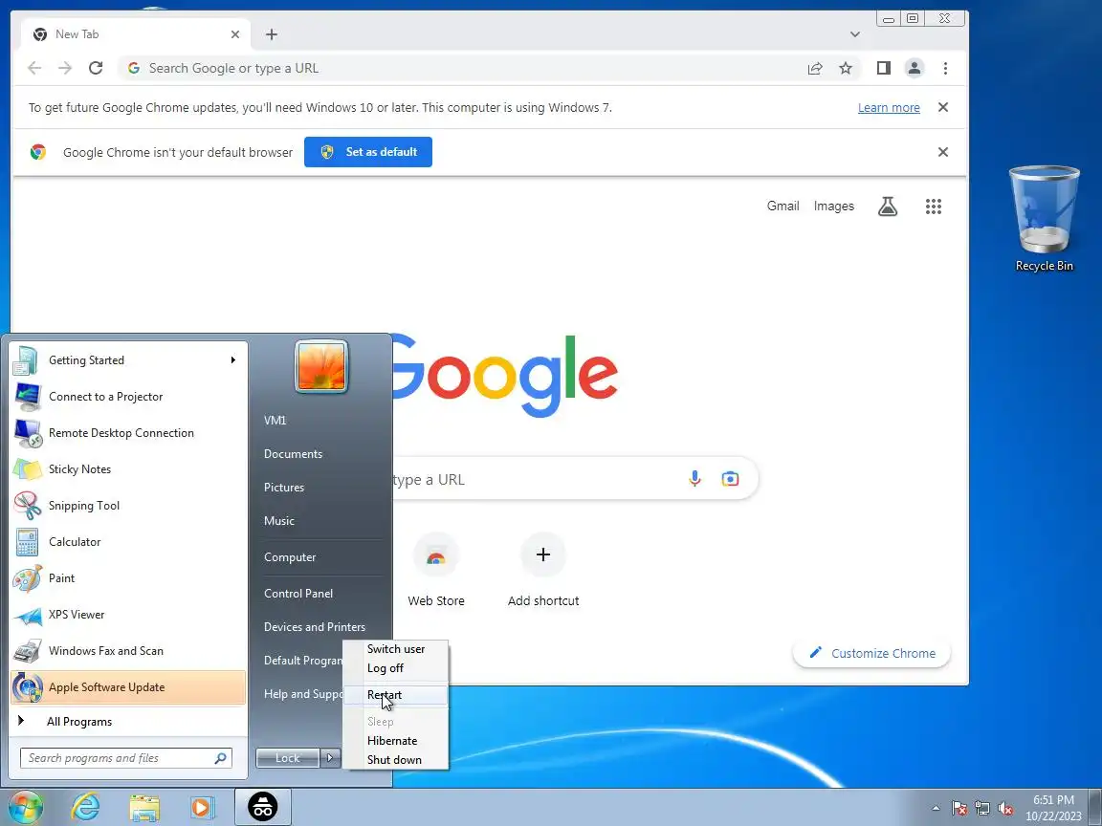1102x826 pixels.
Task: Open Google apps grid
Action: click(x=934, y=206)
